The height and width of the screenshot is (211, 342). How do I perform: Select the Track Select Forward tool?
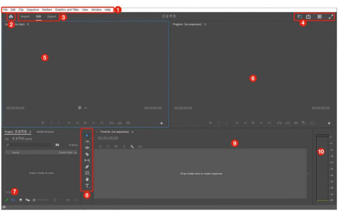click(87, 141)
